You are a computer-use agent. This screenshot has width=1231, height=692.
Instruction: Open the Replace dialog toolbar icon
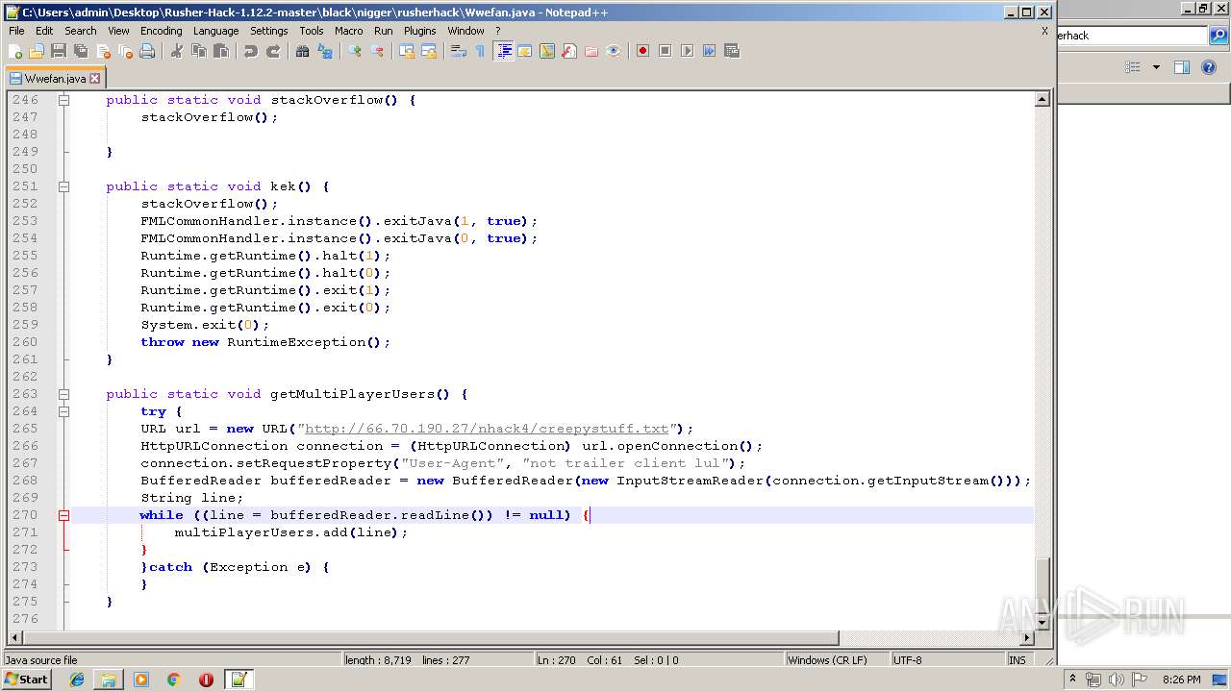pos(325,51)
